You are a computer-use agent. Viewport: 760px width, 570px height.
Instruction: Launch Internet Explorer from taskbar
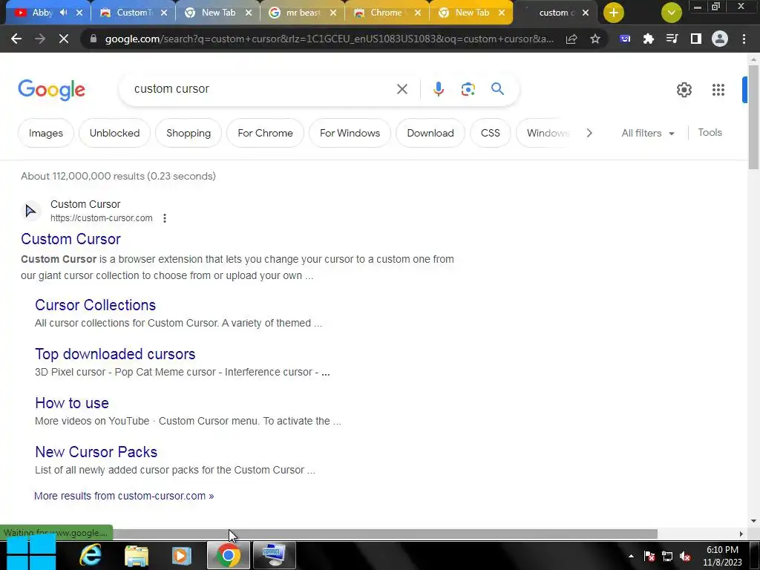91,555
